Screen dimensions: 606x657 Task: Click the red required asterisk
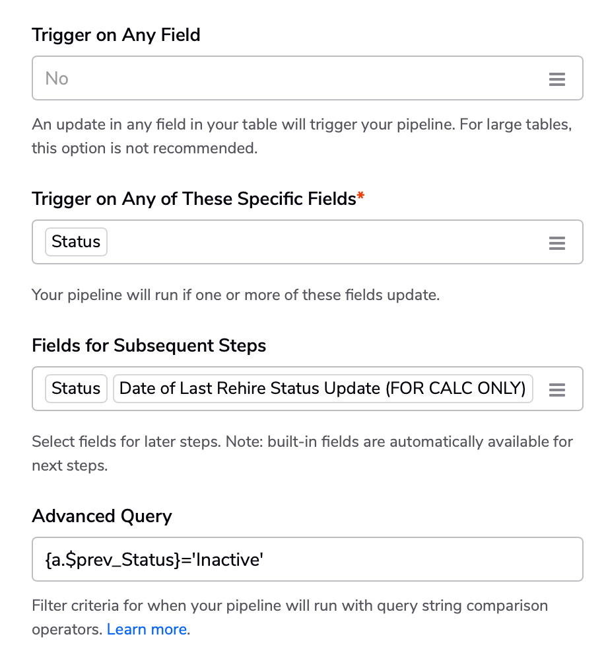[360, 196]
